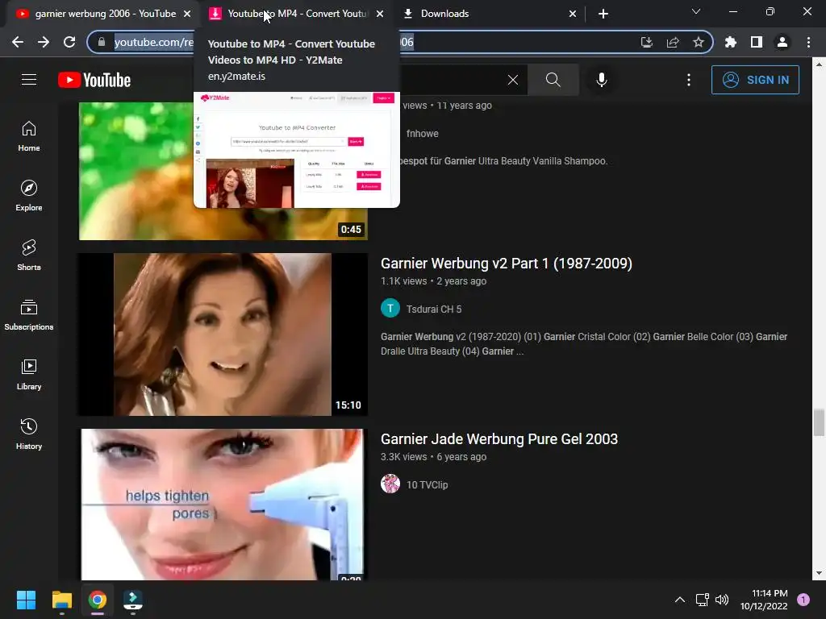Click the Tsdurai CH 5 channel avatar
This screenshot has height=619, width=826.
coord(390,309)
